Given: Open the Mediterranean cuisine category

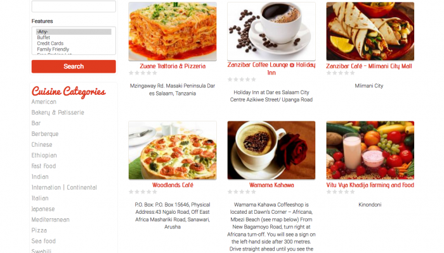Looking at the screenshot, I should pos(50,219).
